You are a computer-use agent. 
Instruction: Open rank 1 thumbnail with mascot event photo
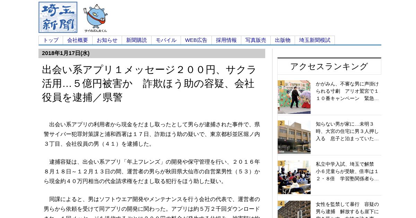(x=294, y=97)
